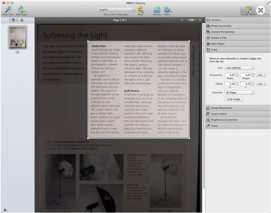Expand the Photo Correction section

pyautogui.click(x=238, y=26)
